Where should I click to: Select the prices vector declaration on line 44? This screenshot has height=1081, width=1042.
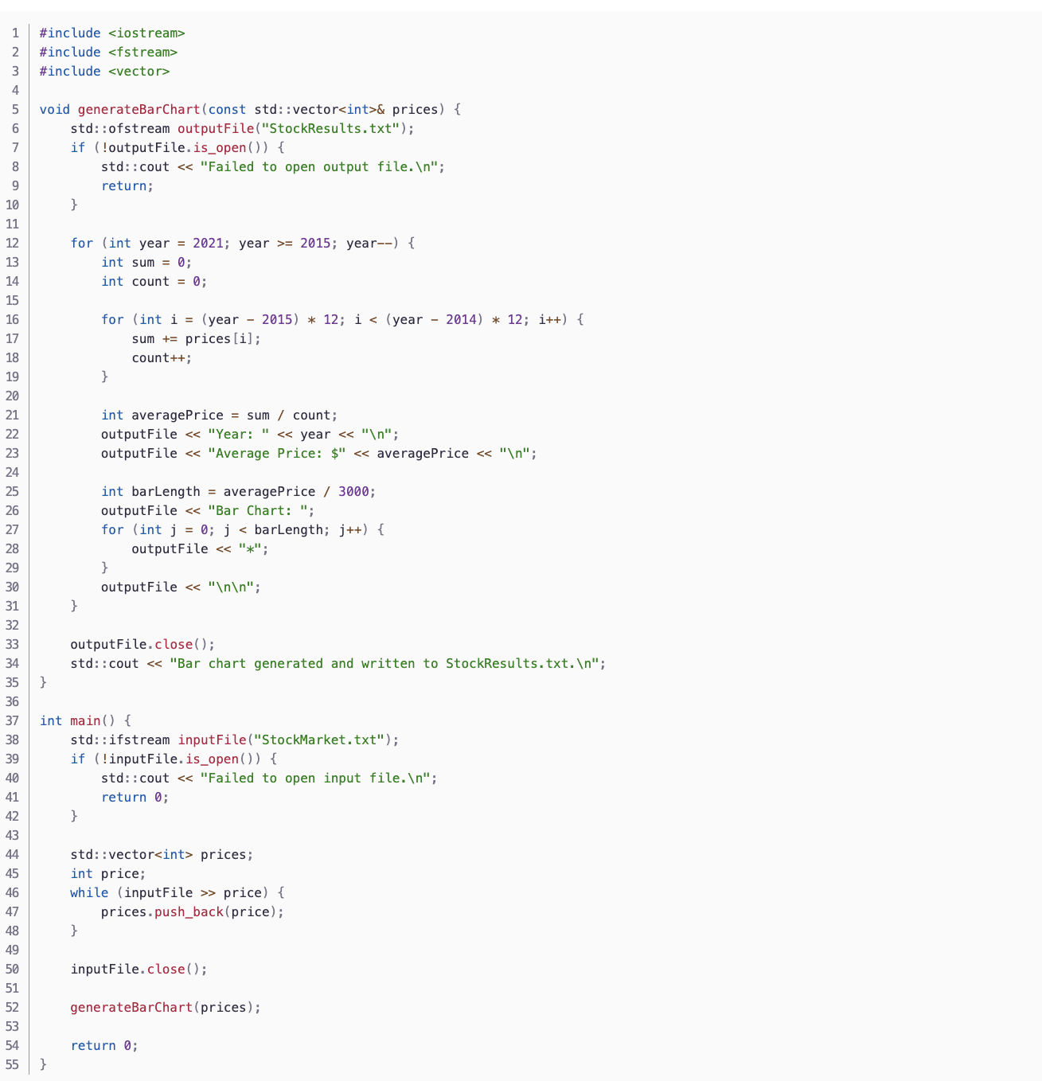tap(159, 854)
